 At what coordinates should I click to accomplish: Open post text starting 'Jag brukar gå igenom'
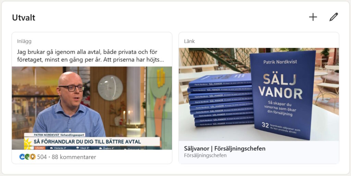click(x=90, y=56)
